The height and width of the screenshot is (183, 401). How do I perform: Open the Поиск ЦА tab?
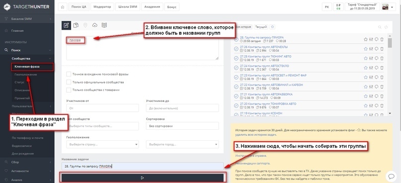click(79, 7)
